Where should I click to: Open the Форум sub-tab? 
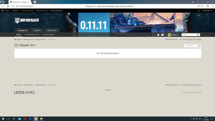[19, 35]
